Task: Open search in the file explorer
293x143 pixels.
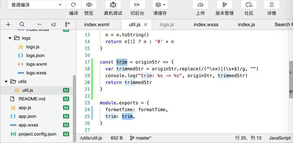Action: pos(22,24)
